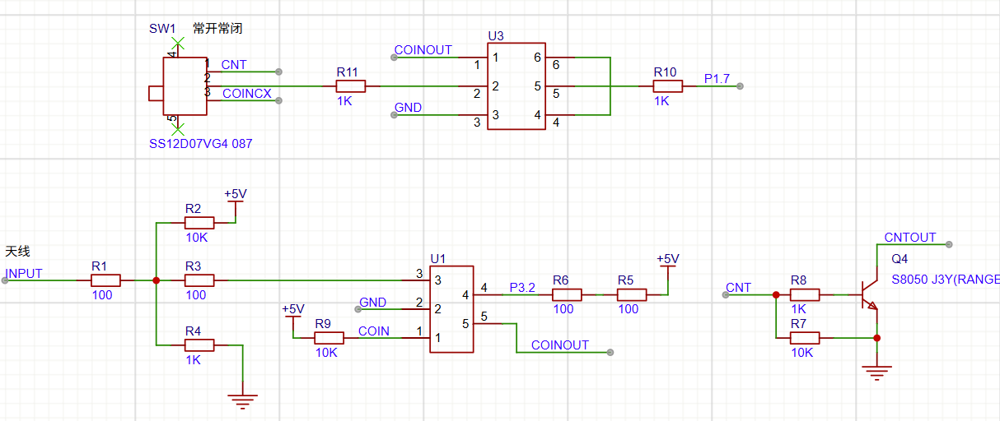Screen dimensions: 1000x421
Task: Select the CNTOUT net label
Action: click(909, 238)
